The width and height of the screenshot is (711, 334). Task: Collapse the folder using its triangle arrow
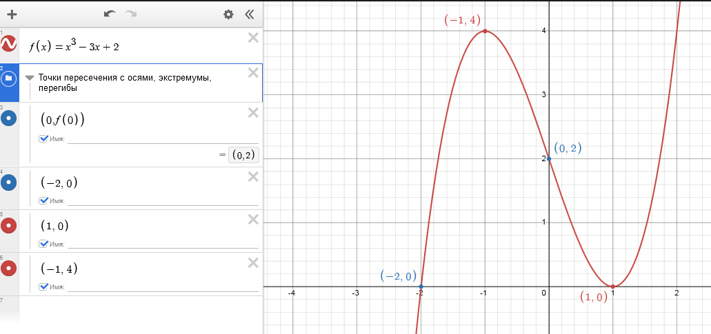(29, 78)
